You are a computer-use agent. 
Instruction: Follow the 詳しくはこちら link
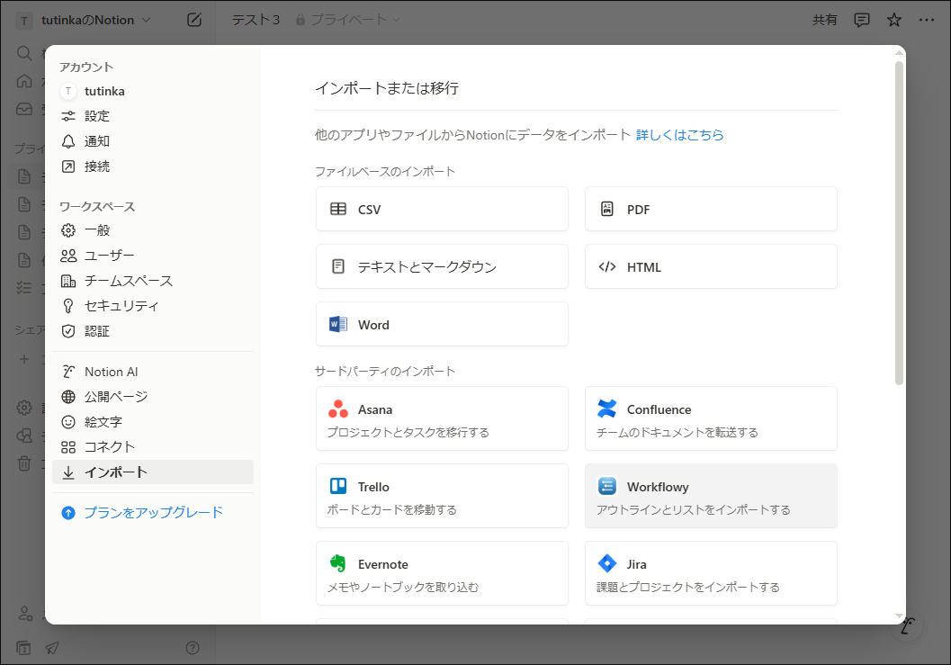pos(679,135)
